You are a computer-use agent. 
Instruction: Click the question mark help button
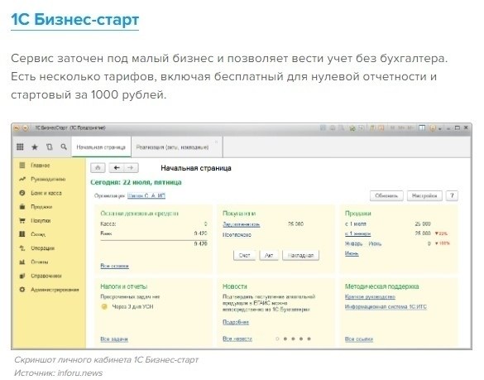coord(452,195)
